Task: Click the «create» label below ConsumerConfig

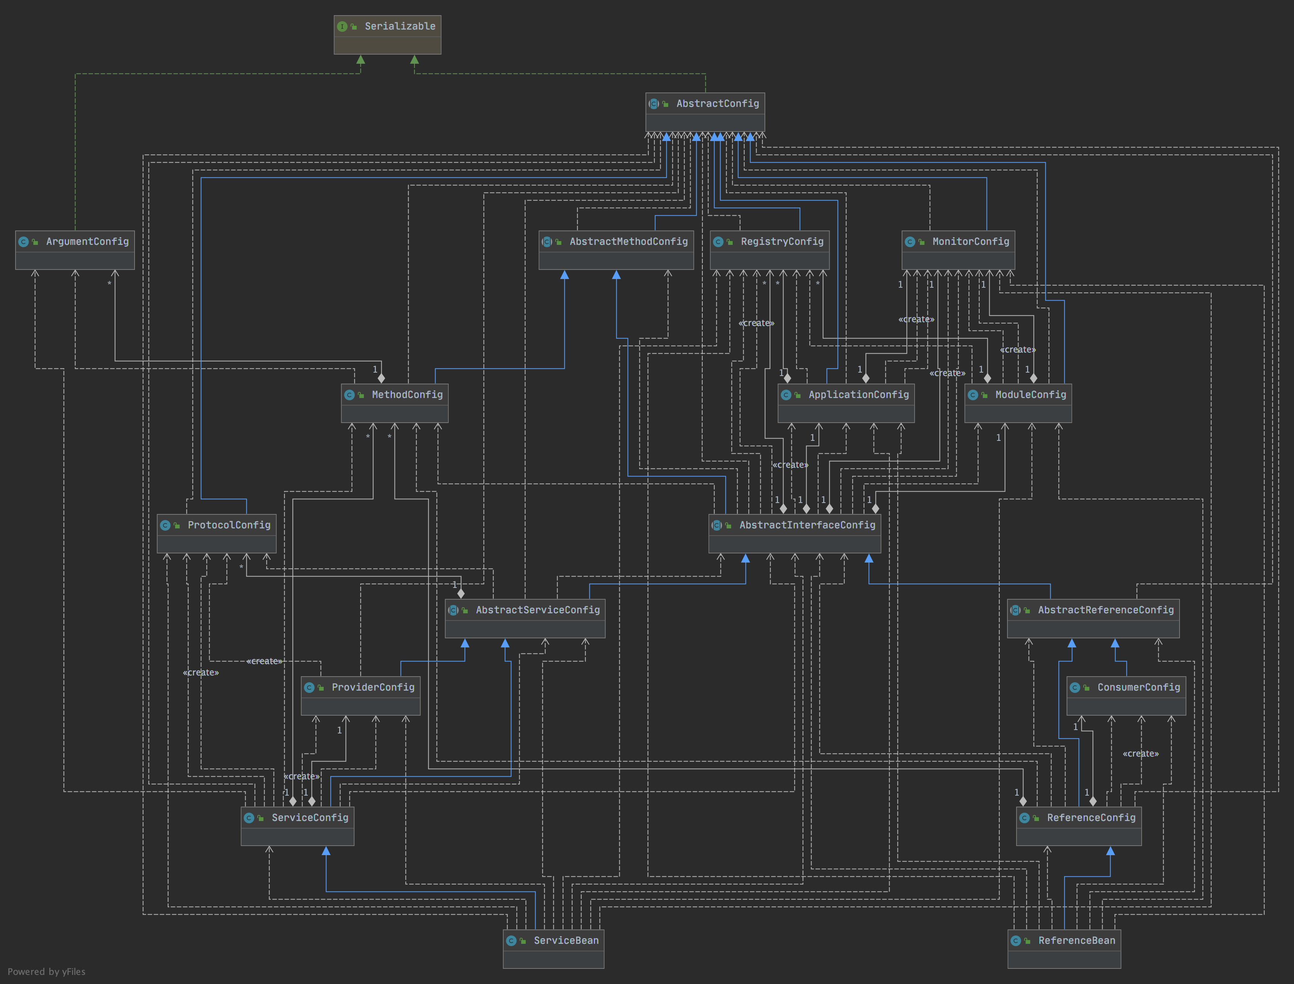Action: click(1140, 754)
